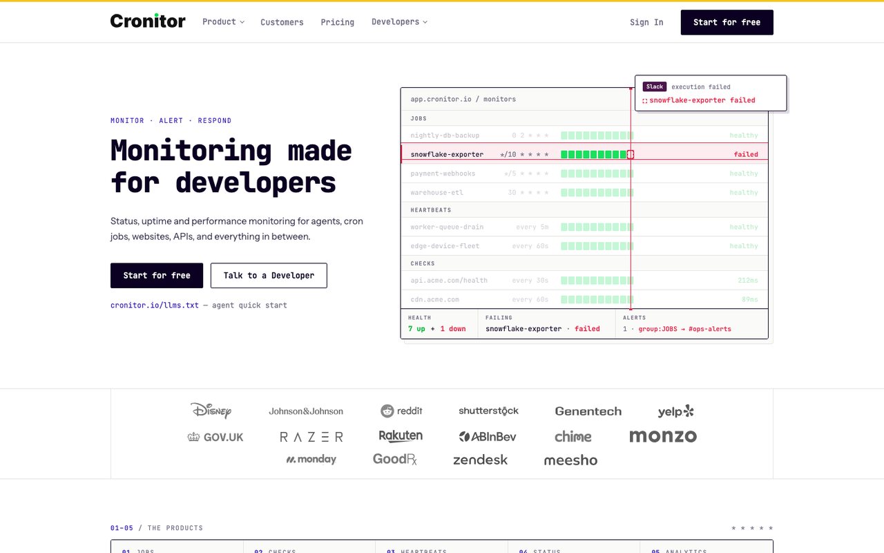Click the RAZER logo
This screenshot has height=553, width=884.
tap(311, 437)
